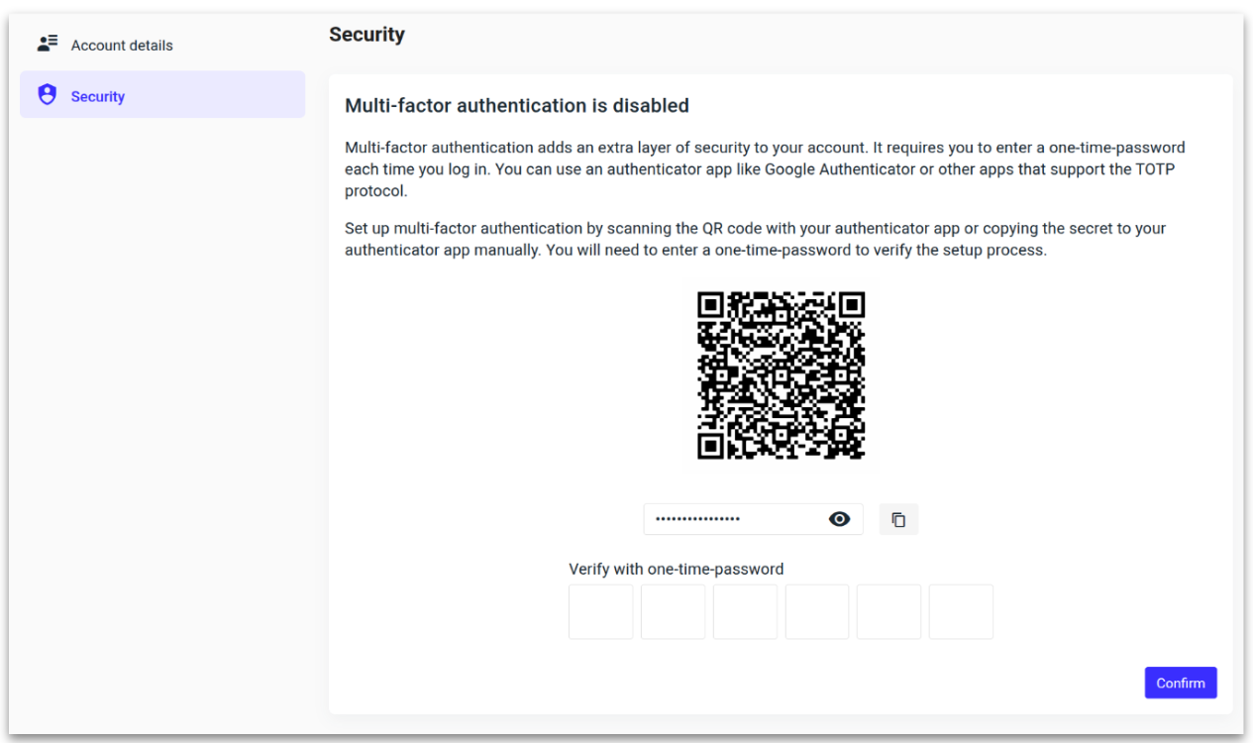1253x743 pixels.
Task: Copy the secret with the clipboard icon
Action: (898, 519)
